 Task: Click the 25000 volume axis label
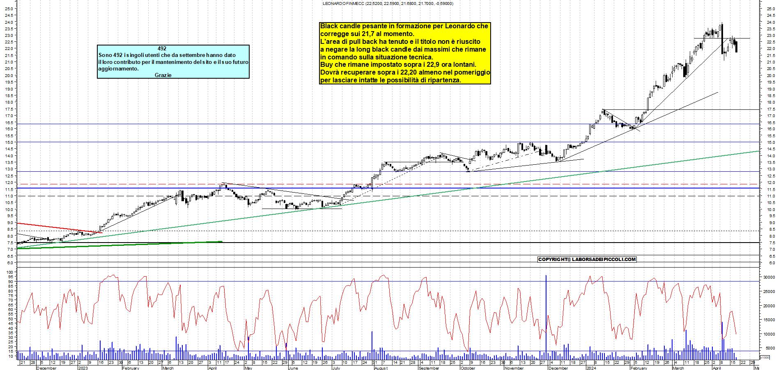click(769, 292)
